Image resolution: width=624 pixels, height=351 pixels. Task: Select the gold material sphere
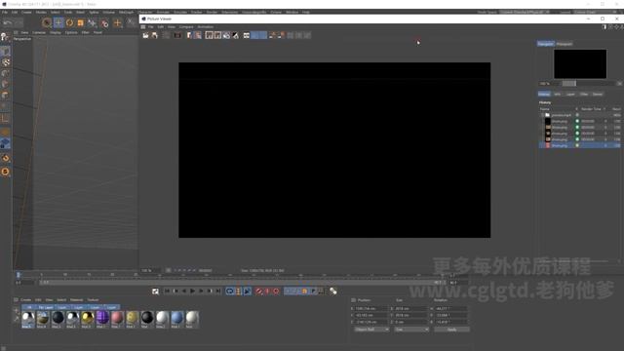[x=88, y=318]
